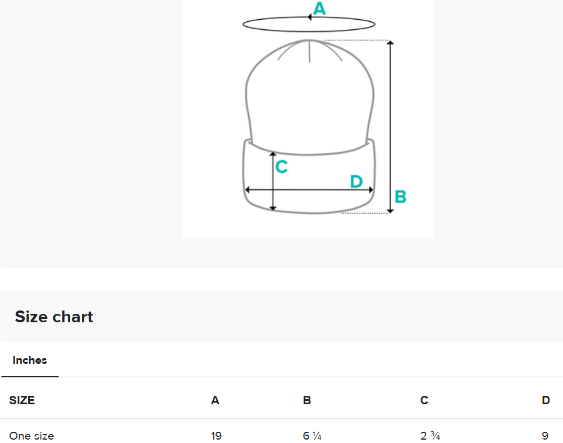The height and width of the screenshot is (443, 563).
Task: Click the horizontal width arrow on cuff
Action: click(x=309, y=190)
